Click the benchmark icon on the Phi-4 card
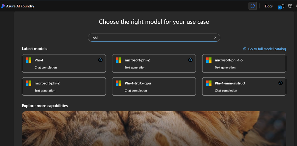Viewport: 297px width, 146px height. point(100,60)
